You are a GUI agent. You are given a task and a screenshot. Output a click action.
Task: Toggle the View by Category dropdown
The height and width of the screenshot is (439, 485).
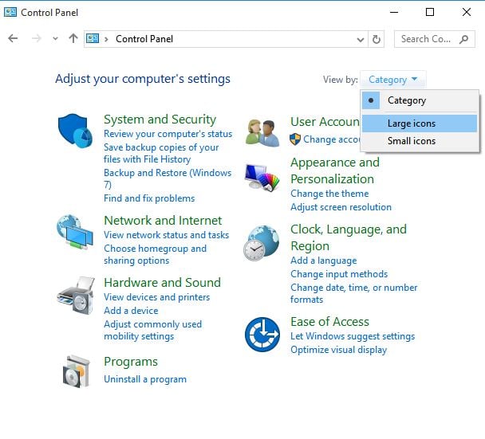click(x=392, y=80)
